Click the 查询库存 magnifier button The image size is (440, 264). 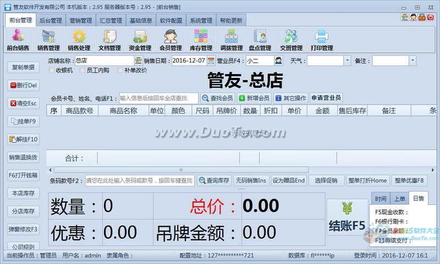pos(214,181)
